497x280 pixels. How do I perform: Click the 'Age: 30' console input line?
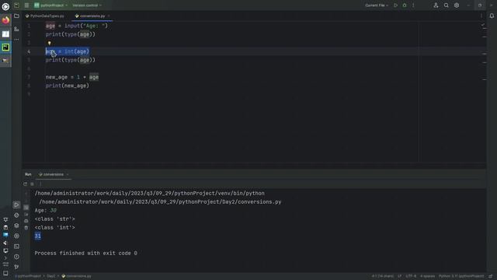click(46, 211)
